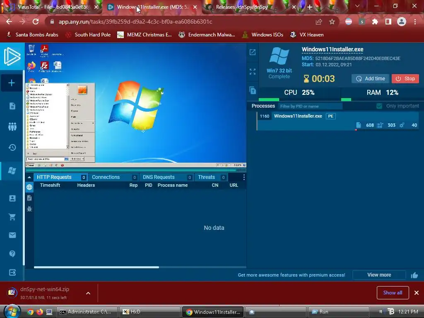Toggle the Only important checkbox
This screenshot has height=318, width=424.
click(379, 106)
